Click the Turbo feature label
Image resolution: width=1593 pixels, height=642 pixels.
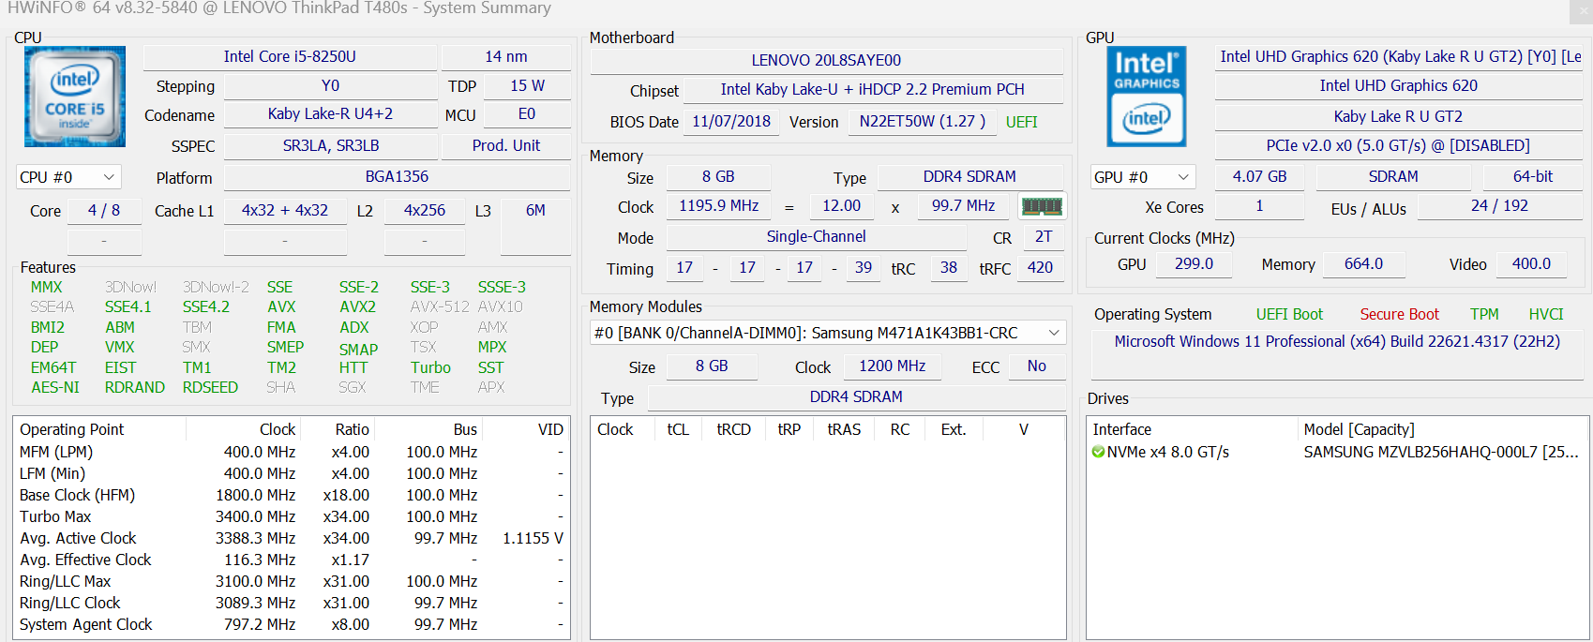[x=430, y=367]
